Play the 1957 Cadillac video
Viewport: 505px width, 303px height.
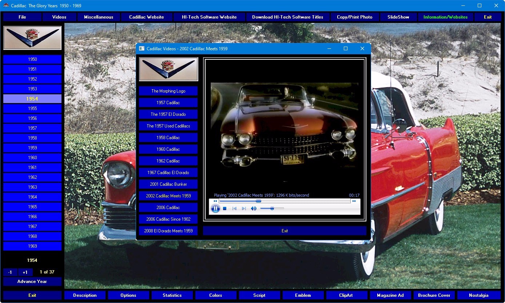click(168, 103)
